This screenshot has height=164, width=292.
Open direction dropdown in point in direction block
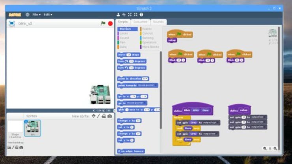(x=147, y=79)
